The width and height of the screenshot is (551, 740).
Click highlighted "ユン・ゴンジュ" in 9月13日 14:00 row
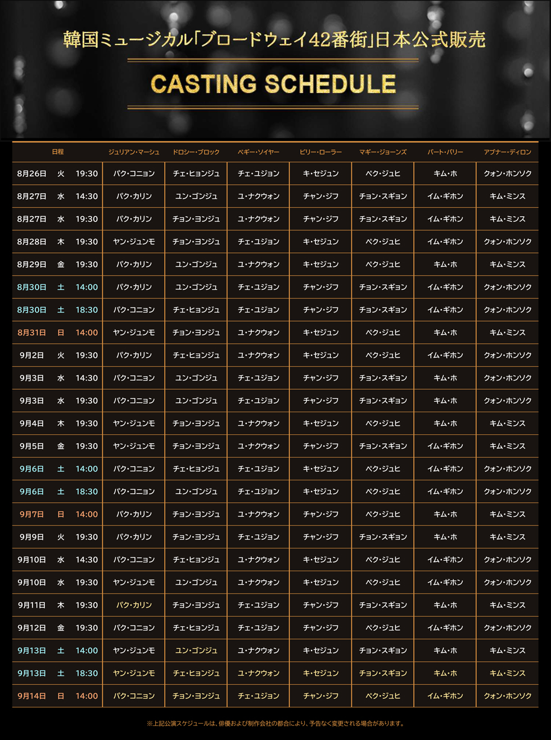(196, 650)
